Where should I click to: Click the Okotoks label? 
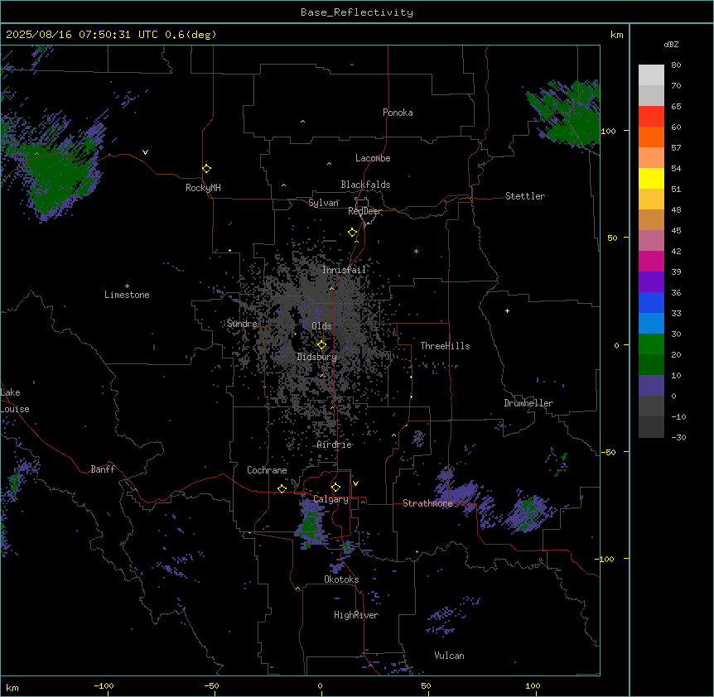[341, 579]
